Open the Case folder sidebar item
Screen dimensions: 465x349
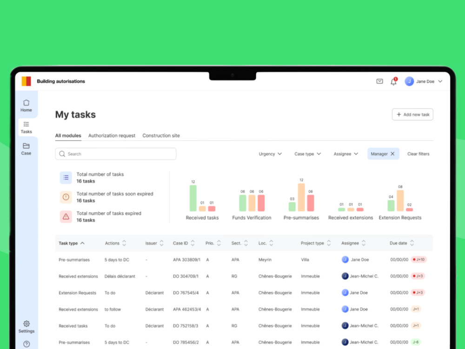tap(26, 149)
